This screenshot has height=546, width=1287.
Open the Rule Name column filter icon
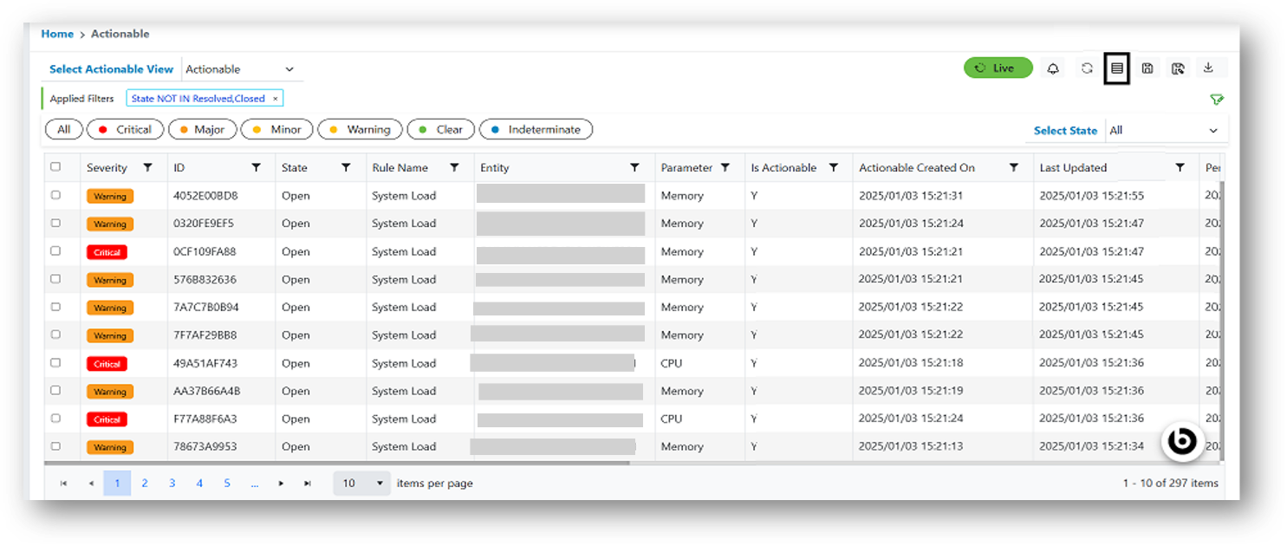454,167
